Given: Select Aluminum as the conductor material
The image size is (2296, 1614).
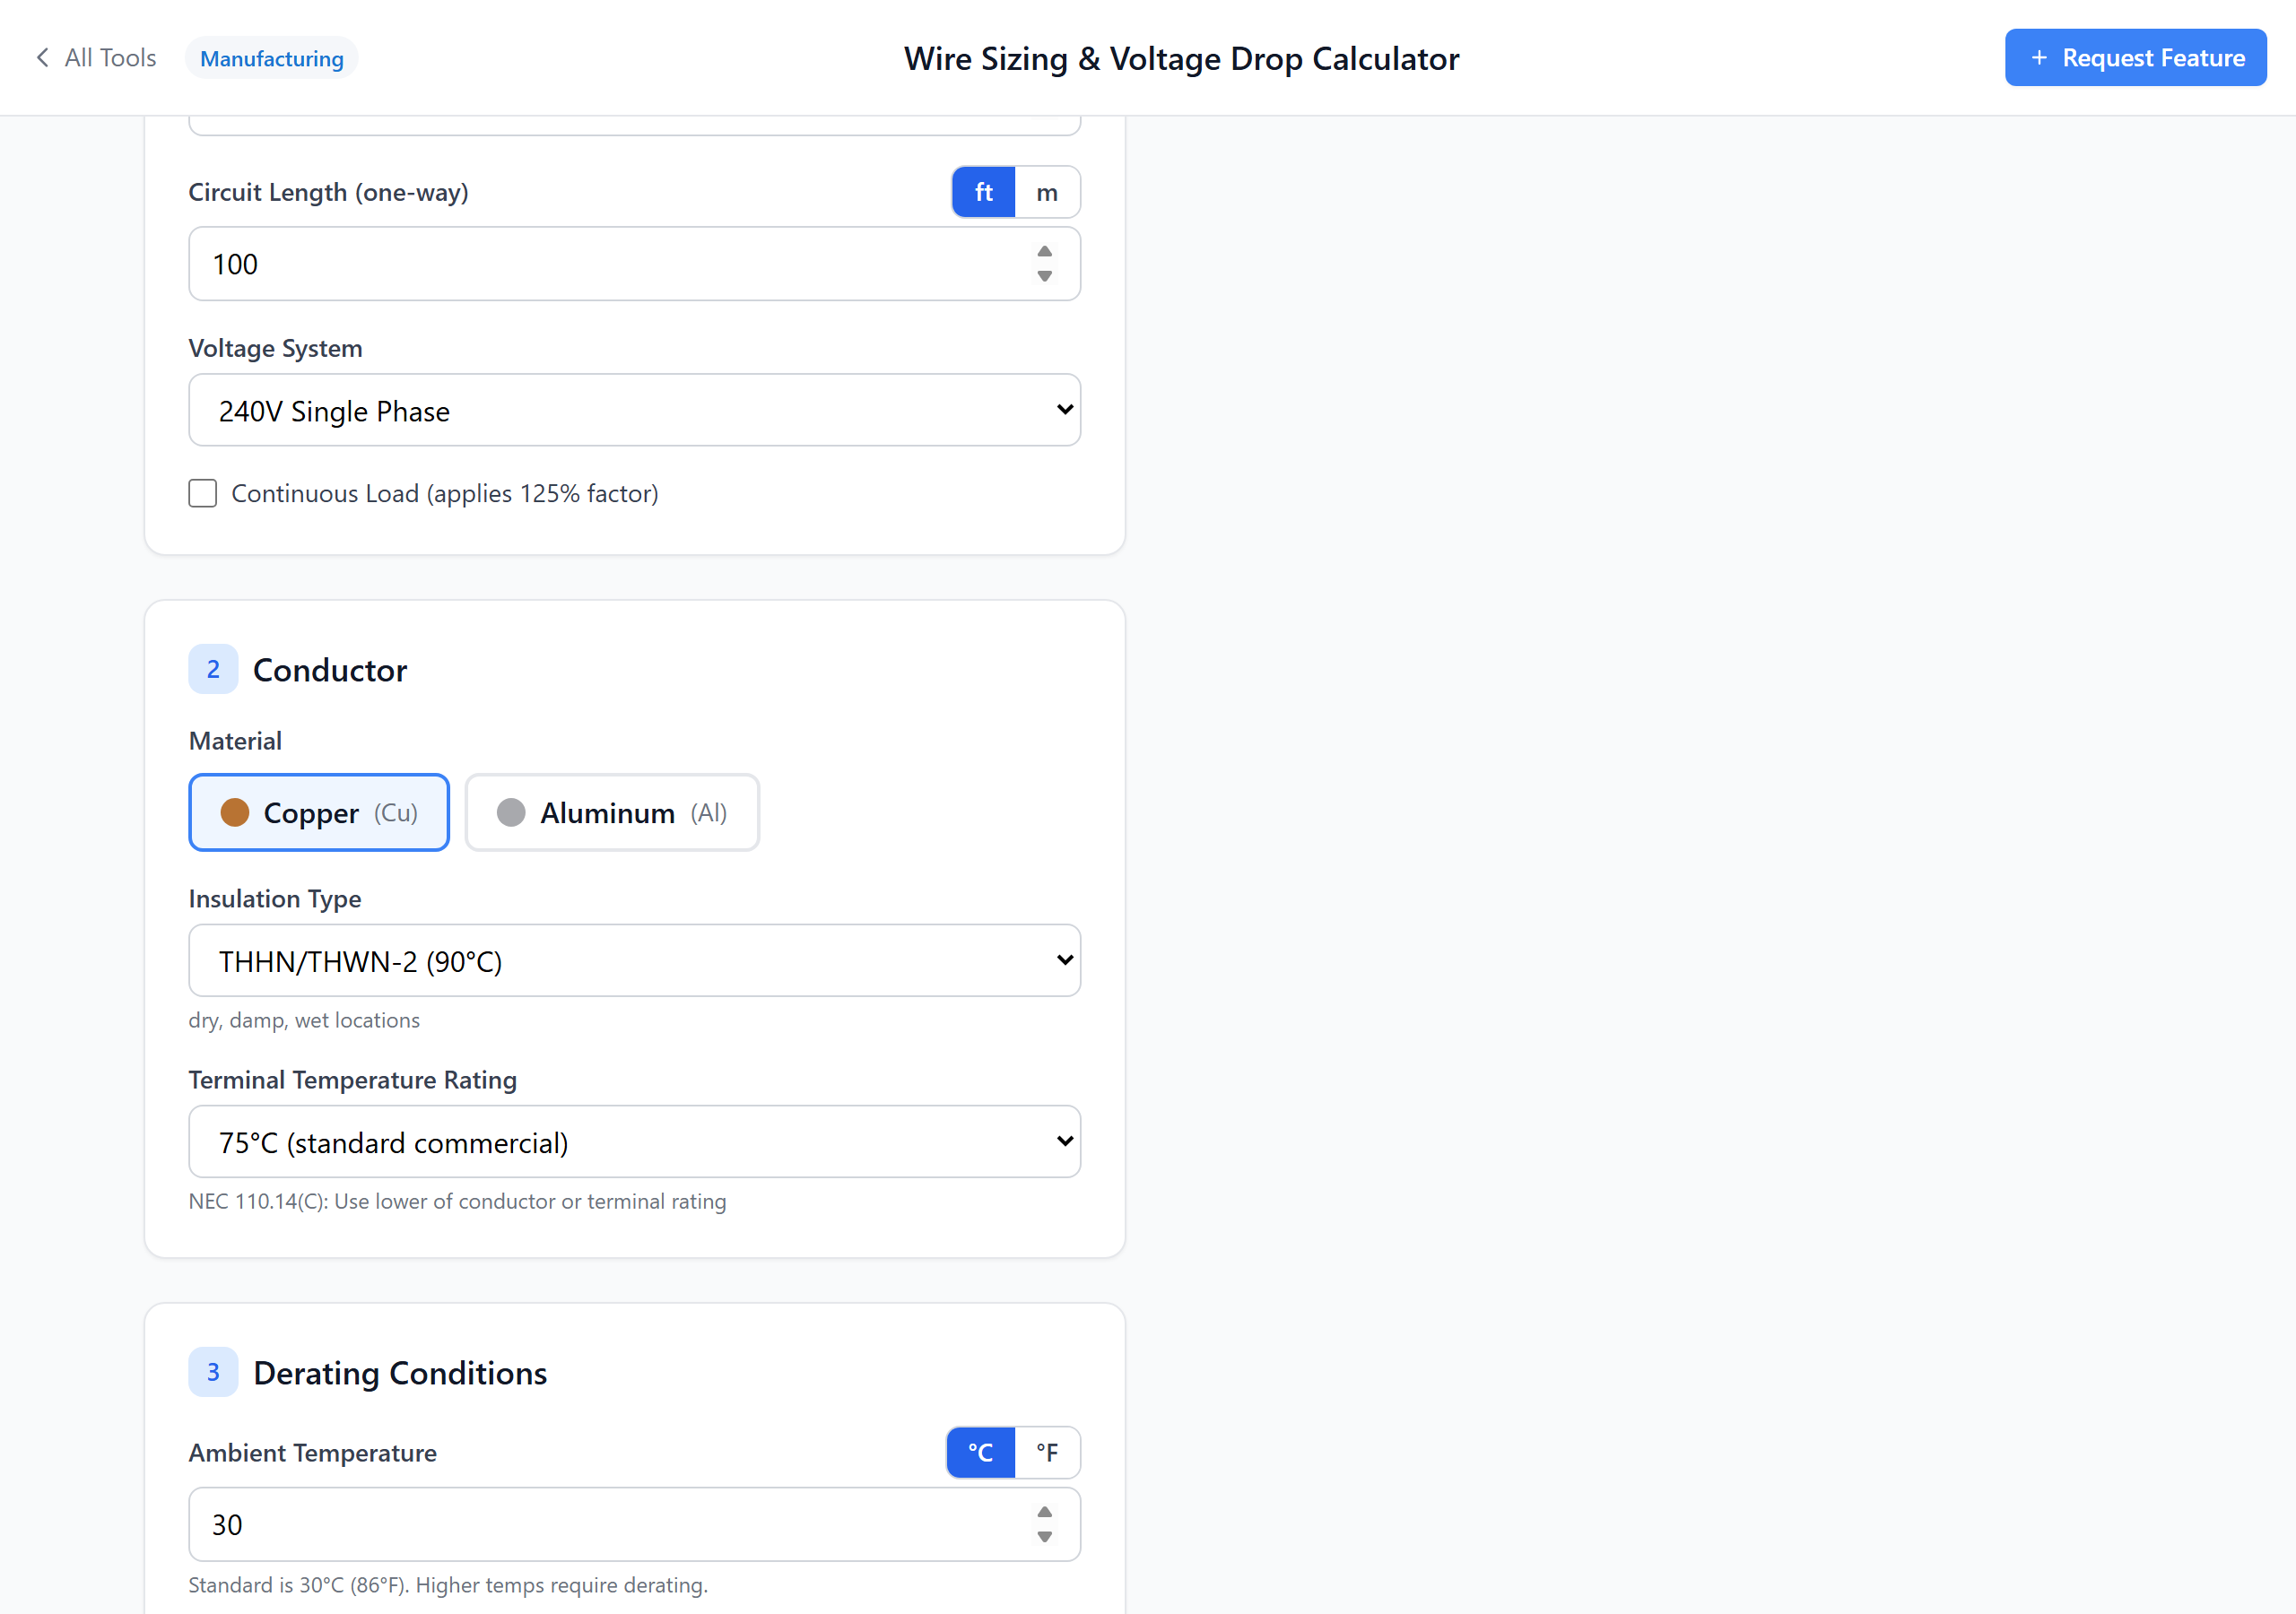Looking at the screenshot, I should pos(612,813).
